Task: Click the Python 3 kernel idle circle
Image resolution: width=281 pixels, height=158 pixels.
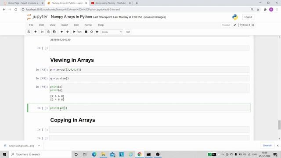Action: point(253,25)
